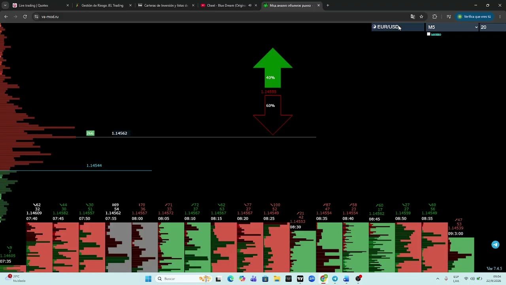Click the green 40% up arrow

273,68
